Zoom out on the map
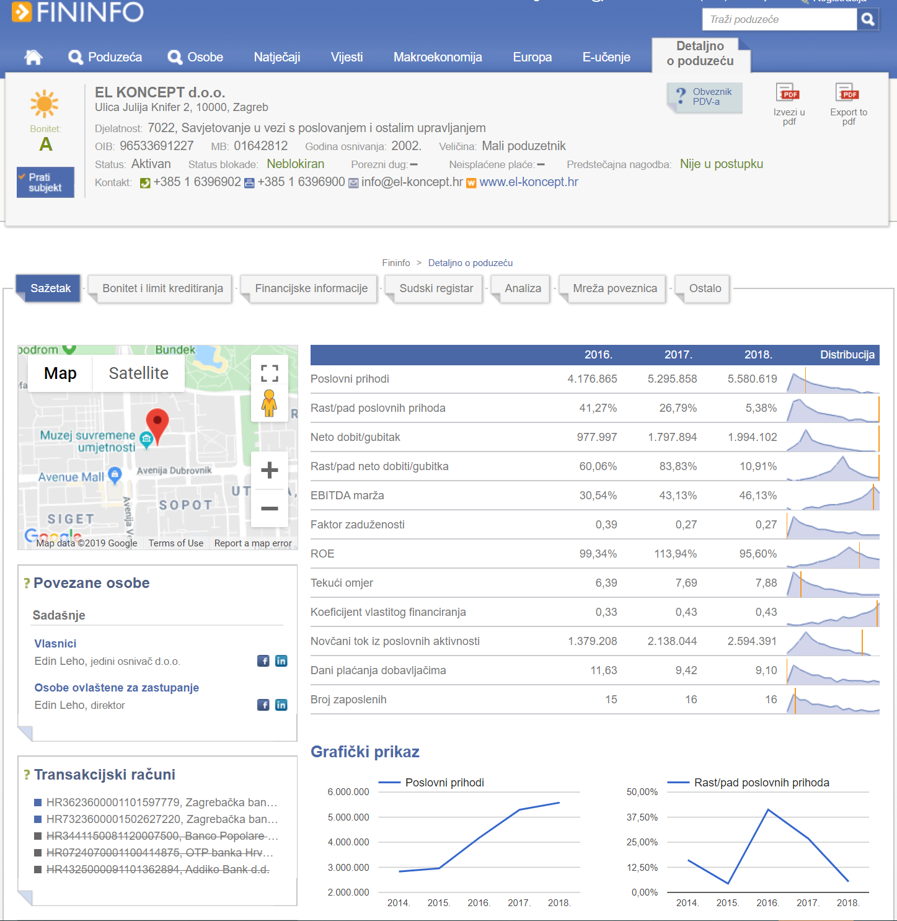The height and width of the screenshot is (921, 897). click(269, 509)
